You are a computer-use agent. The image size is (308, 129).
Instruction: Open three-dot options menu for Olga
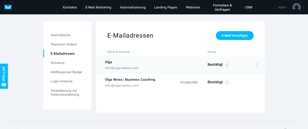[x=257, y=65]
